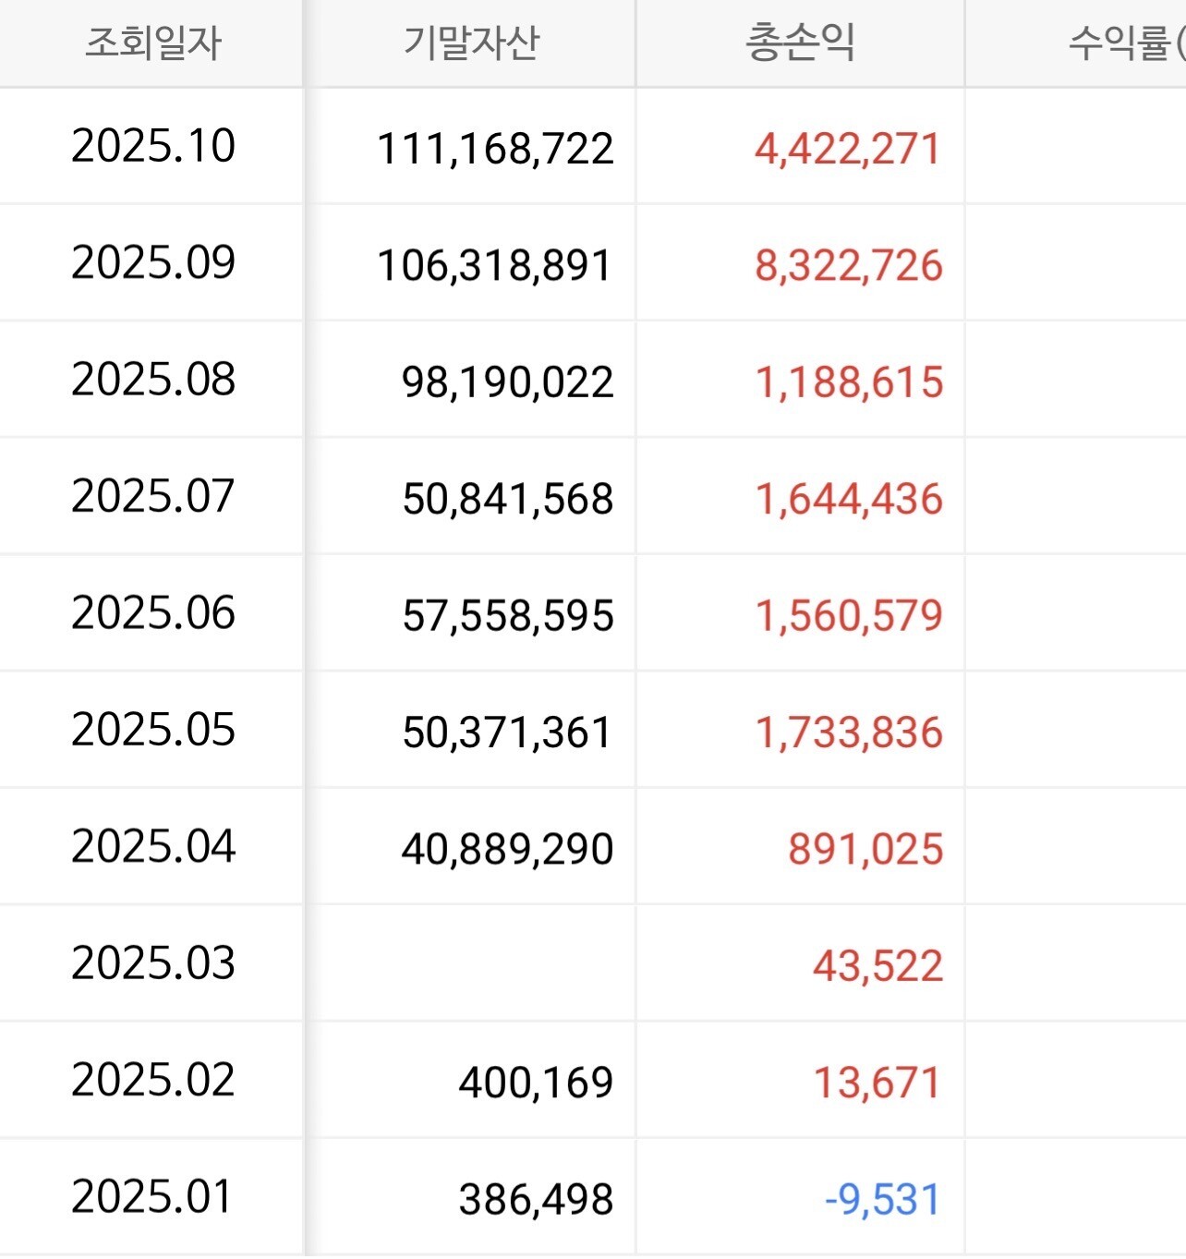Select the 2025.01 date row
This screenshot has height=1259, width=1186.
tap(153, 1197)
